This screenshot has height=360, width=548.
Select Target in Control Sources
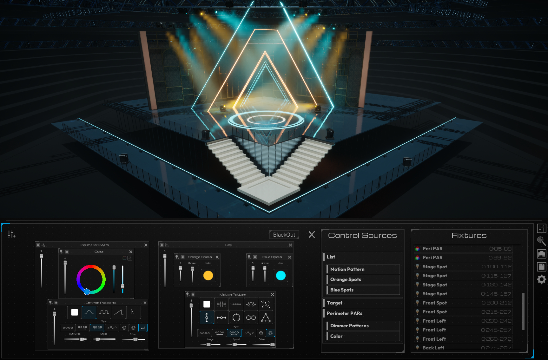pos(363,303)
